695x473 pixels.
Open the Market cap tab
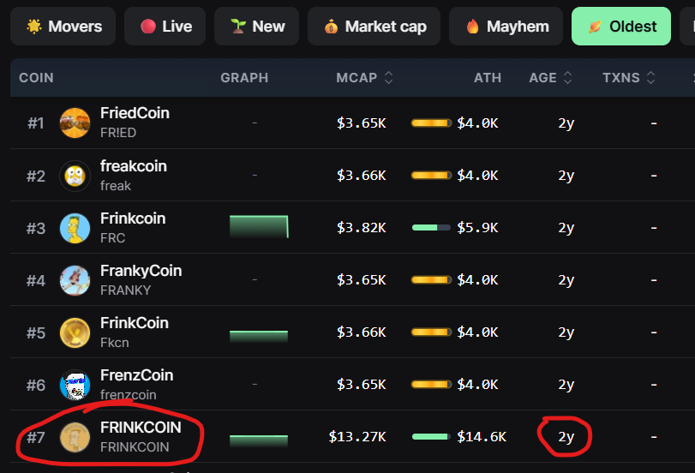click(374, 27)
